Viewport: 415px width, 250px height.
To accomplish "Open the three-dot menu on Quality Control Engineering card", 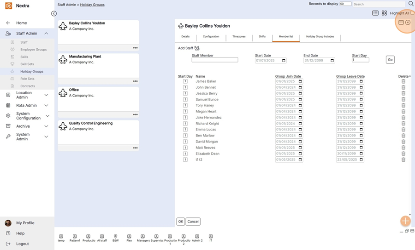I will tap(135, 148).
